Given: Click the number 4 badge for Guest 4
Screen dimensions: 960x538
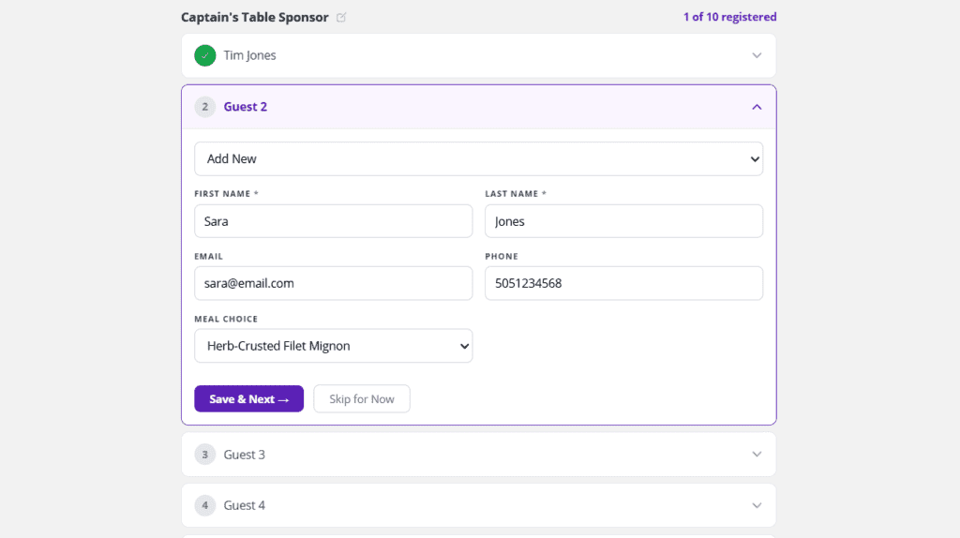Looking at the screenshot, I should coord(205,505).
